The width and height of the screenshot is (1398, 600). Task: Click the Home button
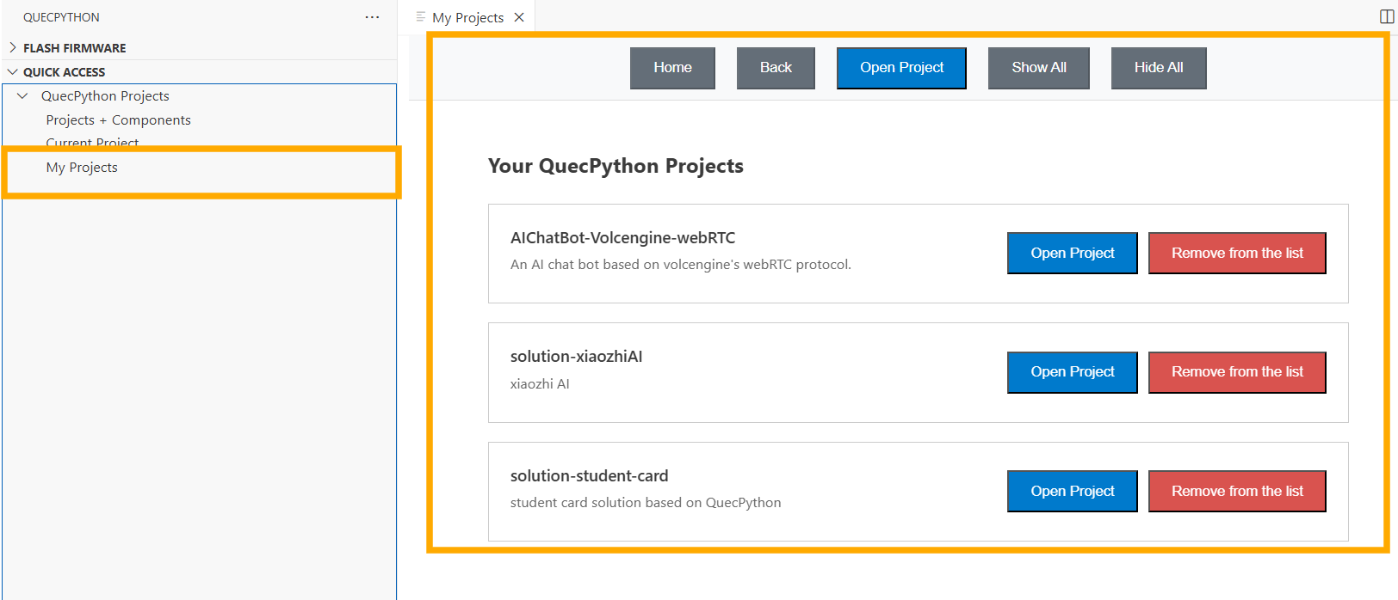click(672, 68)
